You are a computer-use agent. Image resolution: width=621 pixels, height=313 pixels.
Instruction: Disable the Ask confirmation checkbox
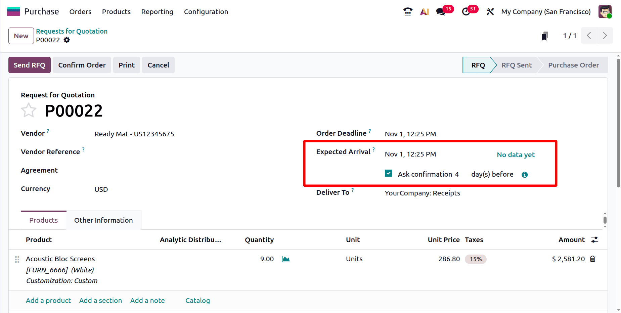click(388, 173)
